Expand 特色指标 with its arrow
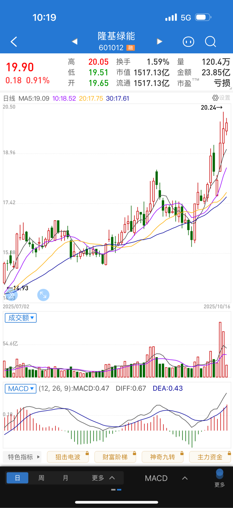 tap(22, 457)
